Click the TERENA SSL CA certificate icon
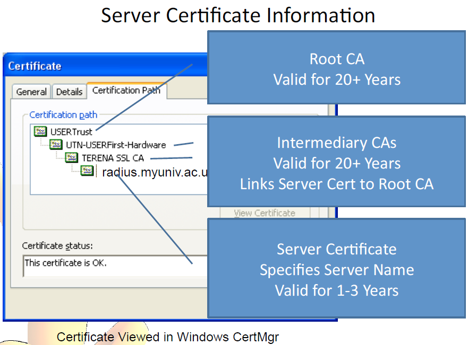 (x=72, y=157)
